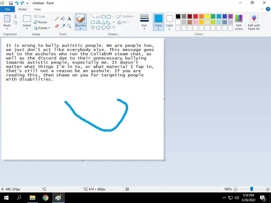This screenshot has height=203, width=271.
Task: Pick the pink (rose) color swatch
Action: click(x=196, y=22)
